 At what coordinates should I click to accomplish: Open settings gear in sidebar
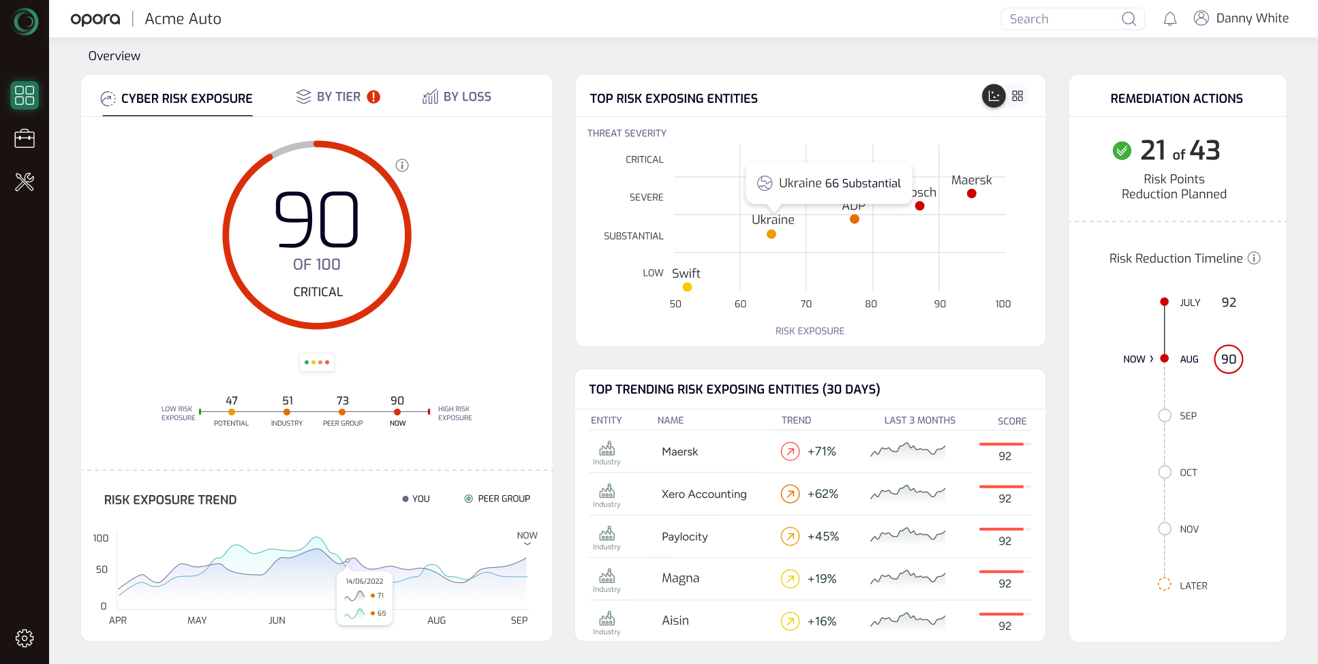[x=25, y=638]
